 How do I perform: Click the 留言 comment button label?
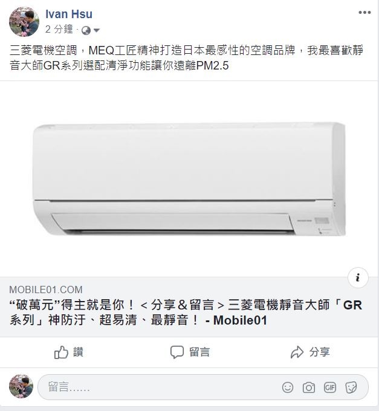click(199, 352)
